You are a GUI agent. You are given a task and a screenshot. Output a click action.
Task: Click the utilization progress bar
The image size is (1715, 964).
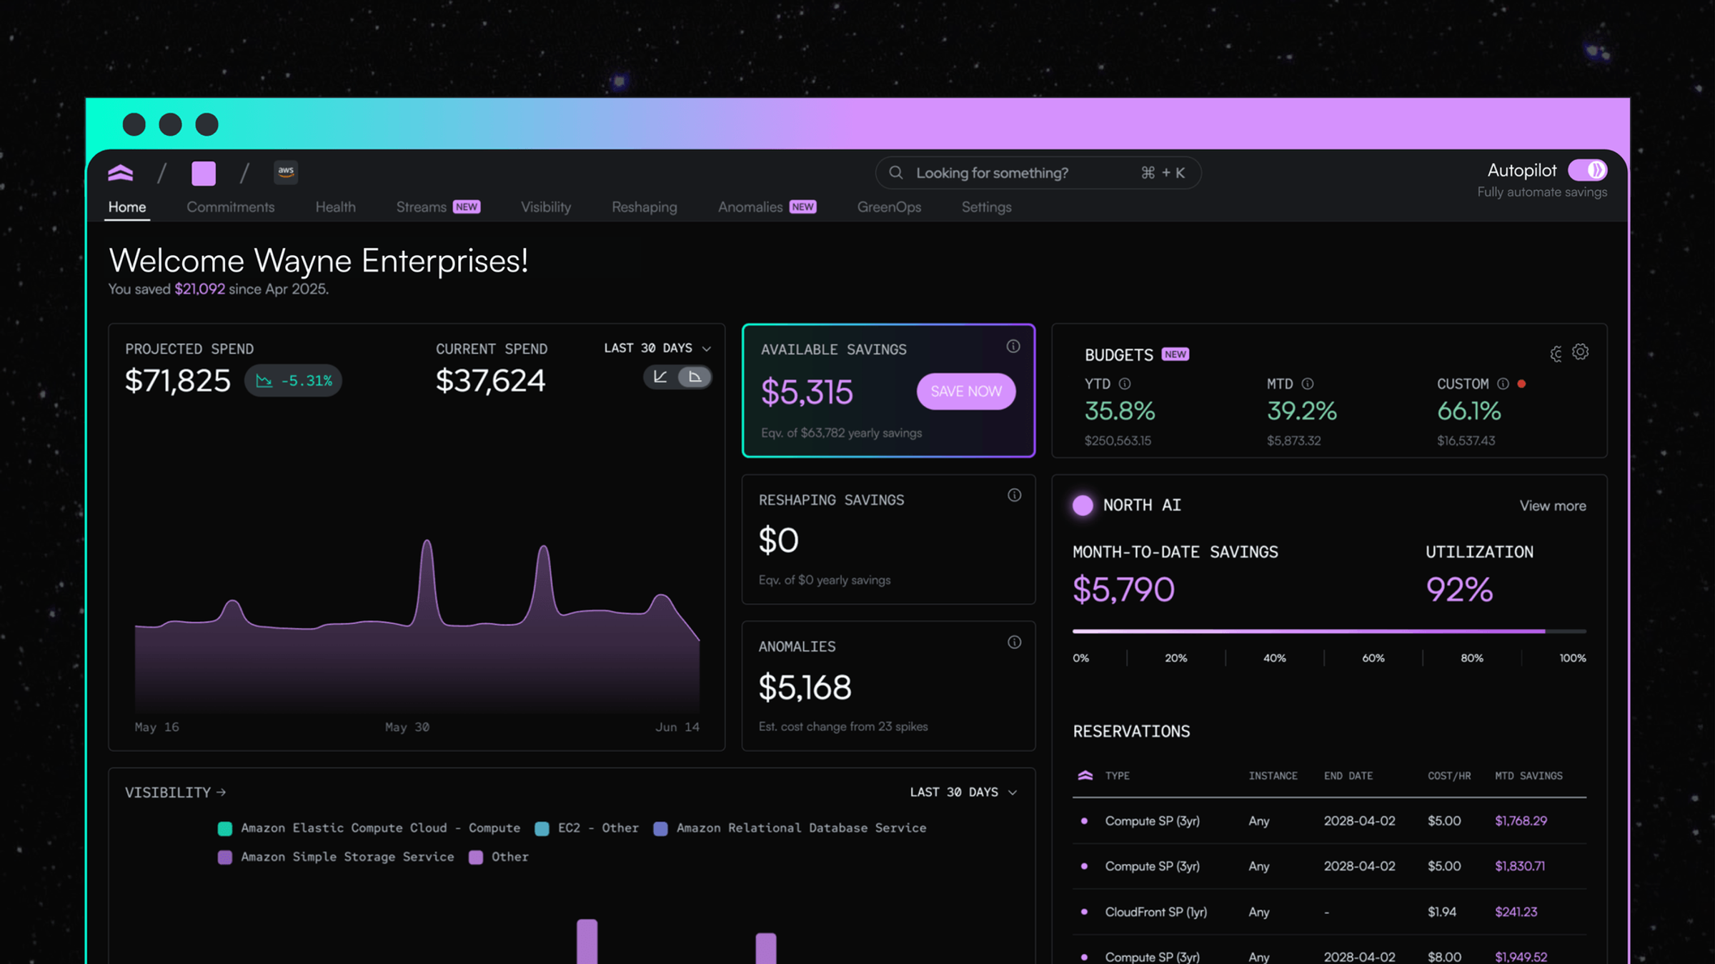tap(1329, 632)
